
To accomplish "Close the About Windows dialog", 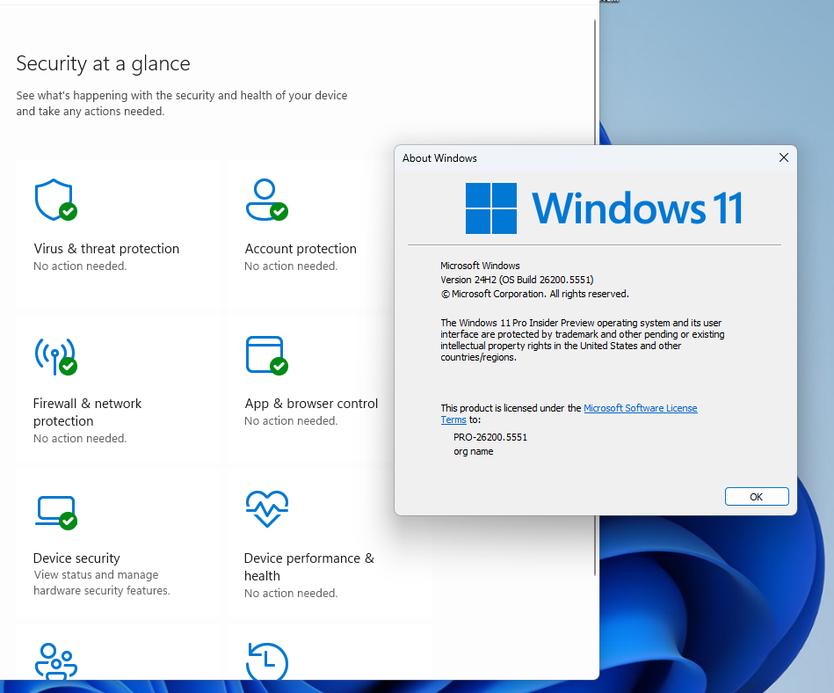I will pyautogui.click(x=784, y=157).
